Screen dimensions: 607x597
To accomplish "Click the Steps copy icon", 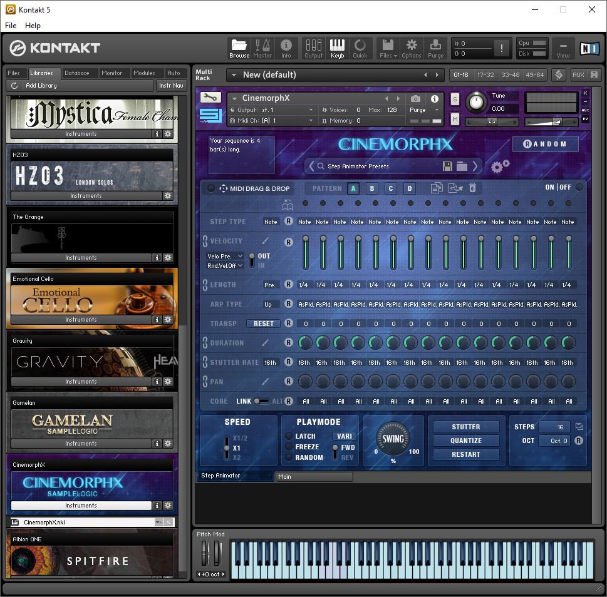I will point(579,427).
